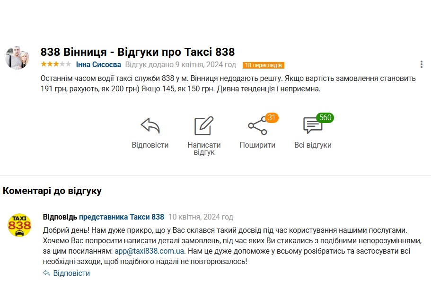Click the large reply arrow icon
Screen dimensions: 431x300
(150, 126)
